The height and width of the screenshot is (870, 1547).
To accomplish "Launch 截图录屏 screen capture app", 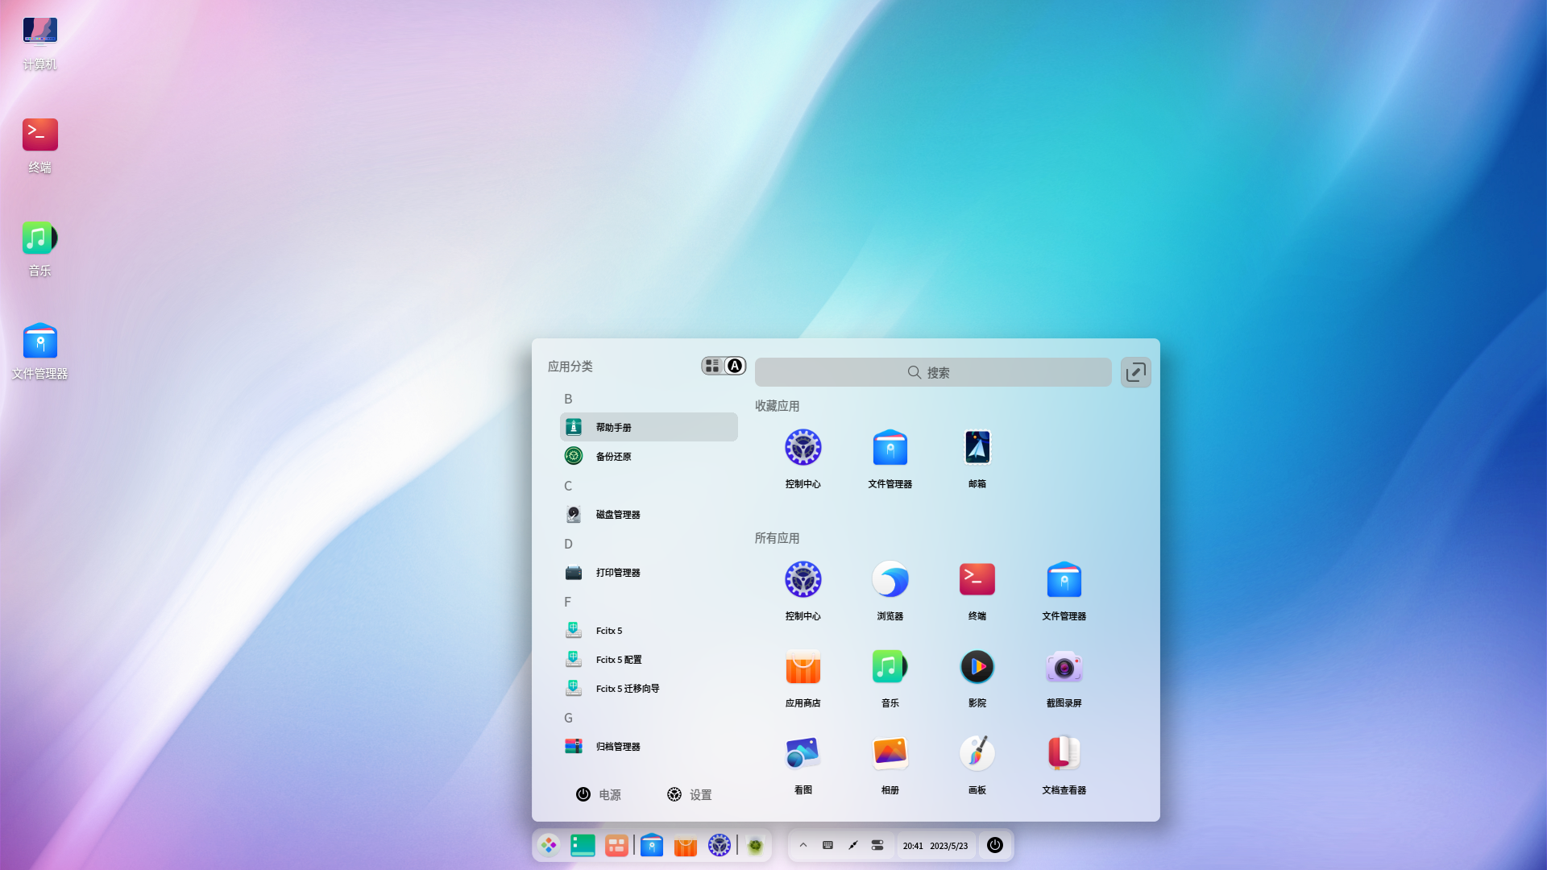I will point(1064,676).
